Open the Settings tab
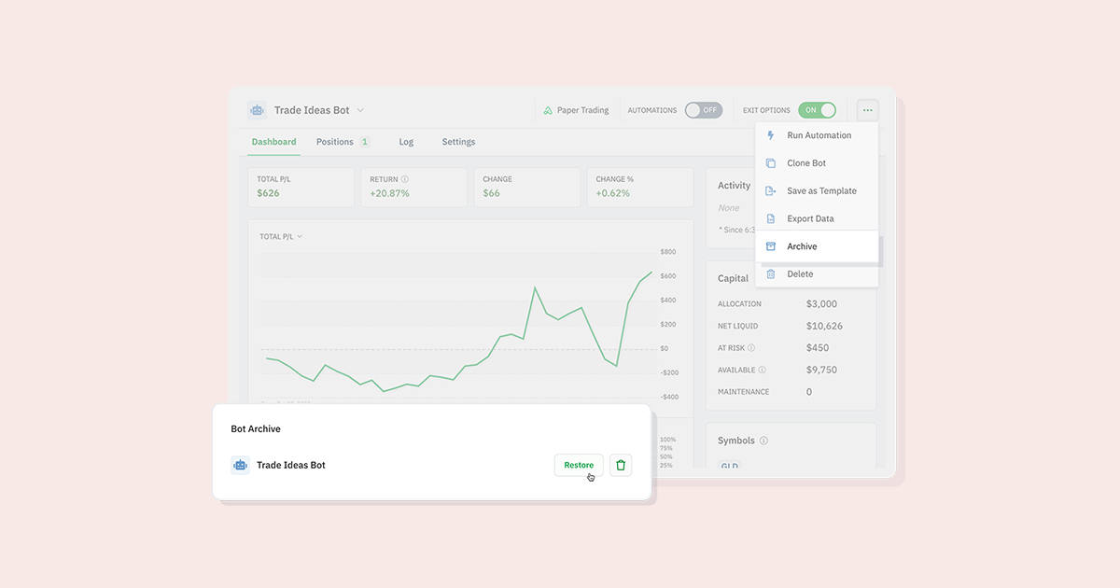1120x588 pixels. (458, 141)
